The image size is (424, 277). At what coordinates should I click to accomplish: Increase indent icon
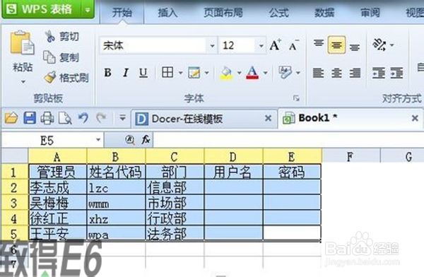(x=396, y=73)
